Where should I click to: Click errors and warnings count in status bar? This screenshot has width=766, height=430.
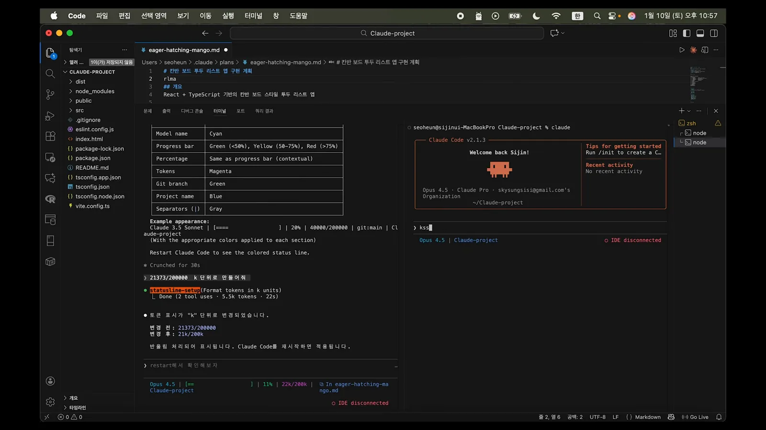click(70, 417)
